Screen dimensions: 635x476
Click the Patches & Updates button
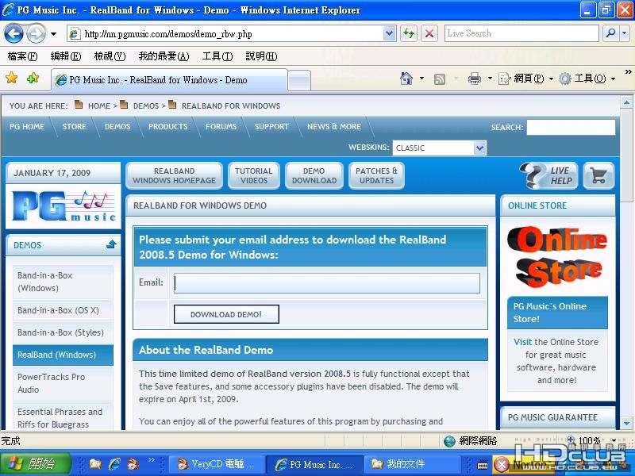(376, 175)
